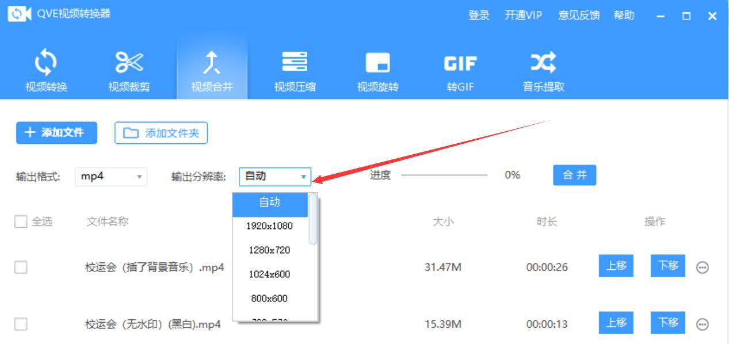Select the 视频合并 merge tool
Viewport: 729px width, 344px height.
pyautogui.click(x=212, y=71)
